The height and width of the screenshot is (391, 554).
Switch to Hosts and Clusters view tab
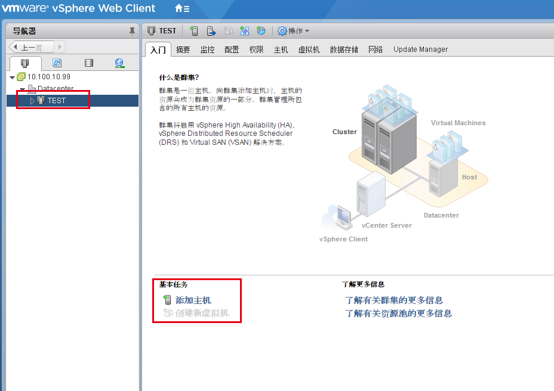pos(24,63)
